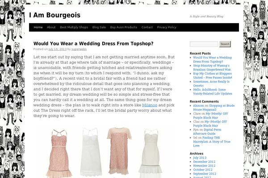
Task: Open the Contact page
Action: click(147, 27)
